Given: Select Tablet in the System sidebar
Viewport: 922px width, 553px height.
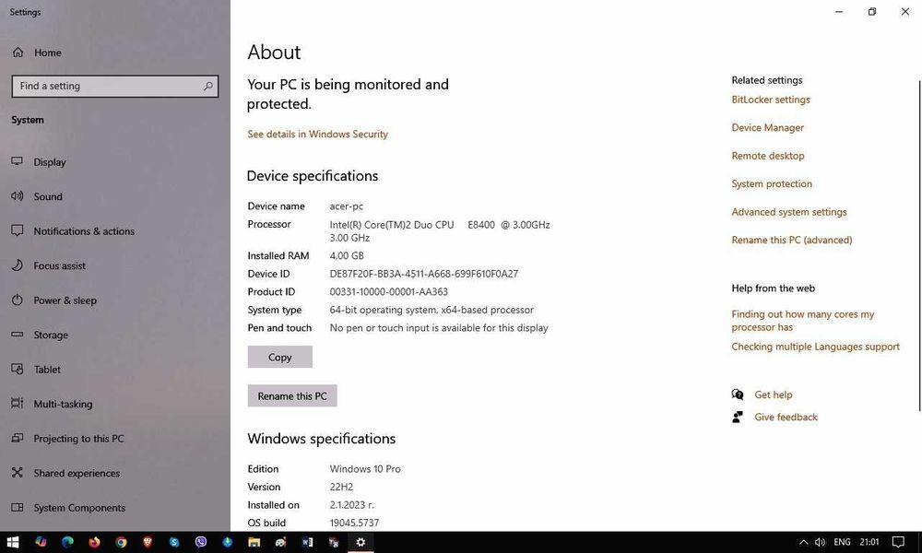Looking at the screenshot, I should (x=47, y=369).
